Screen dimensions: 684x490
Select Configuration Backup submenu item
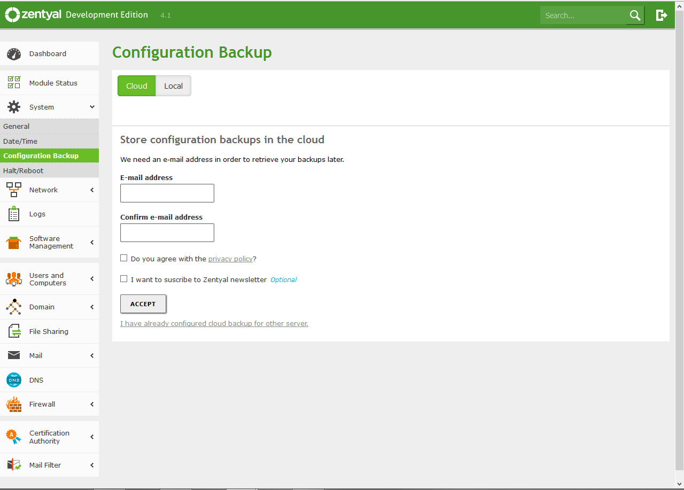click(x=49, y=155)
